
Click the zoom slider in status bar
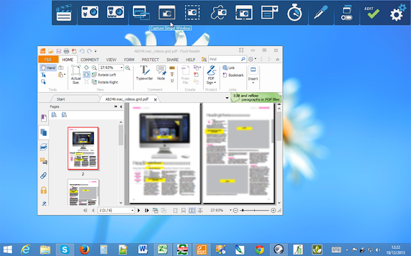click(x=254, y=211)
